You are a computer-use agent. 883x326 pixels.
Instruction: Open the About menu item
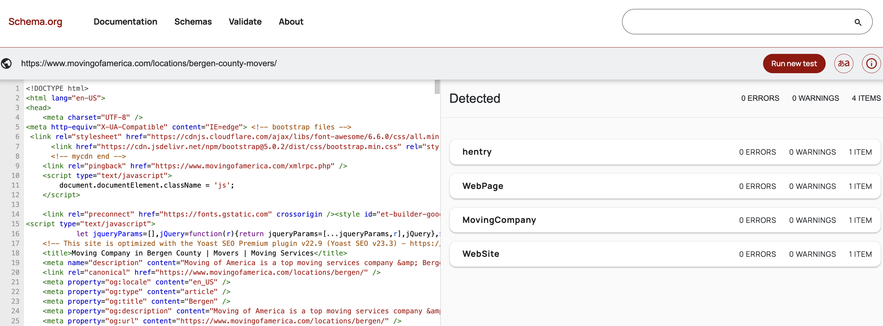291,22
